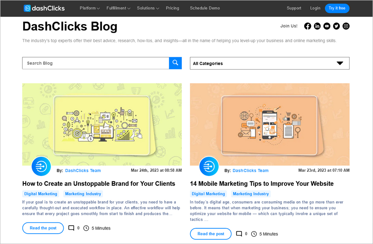Open title 14 Mobile Marketing Tips
The height and width of the screenshot is (244, 373).
262,183
